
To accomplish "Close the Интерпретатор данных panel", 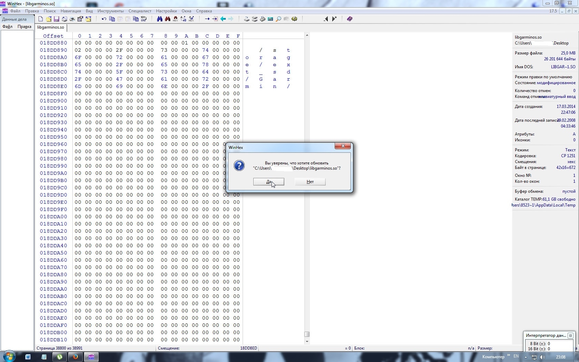I will pyautogui.click(x=570, y=335).
